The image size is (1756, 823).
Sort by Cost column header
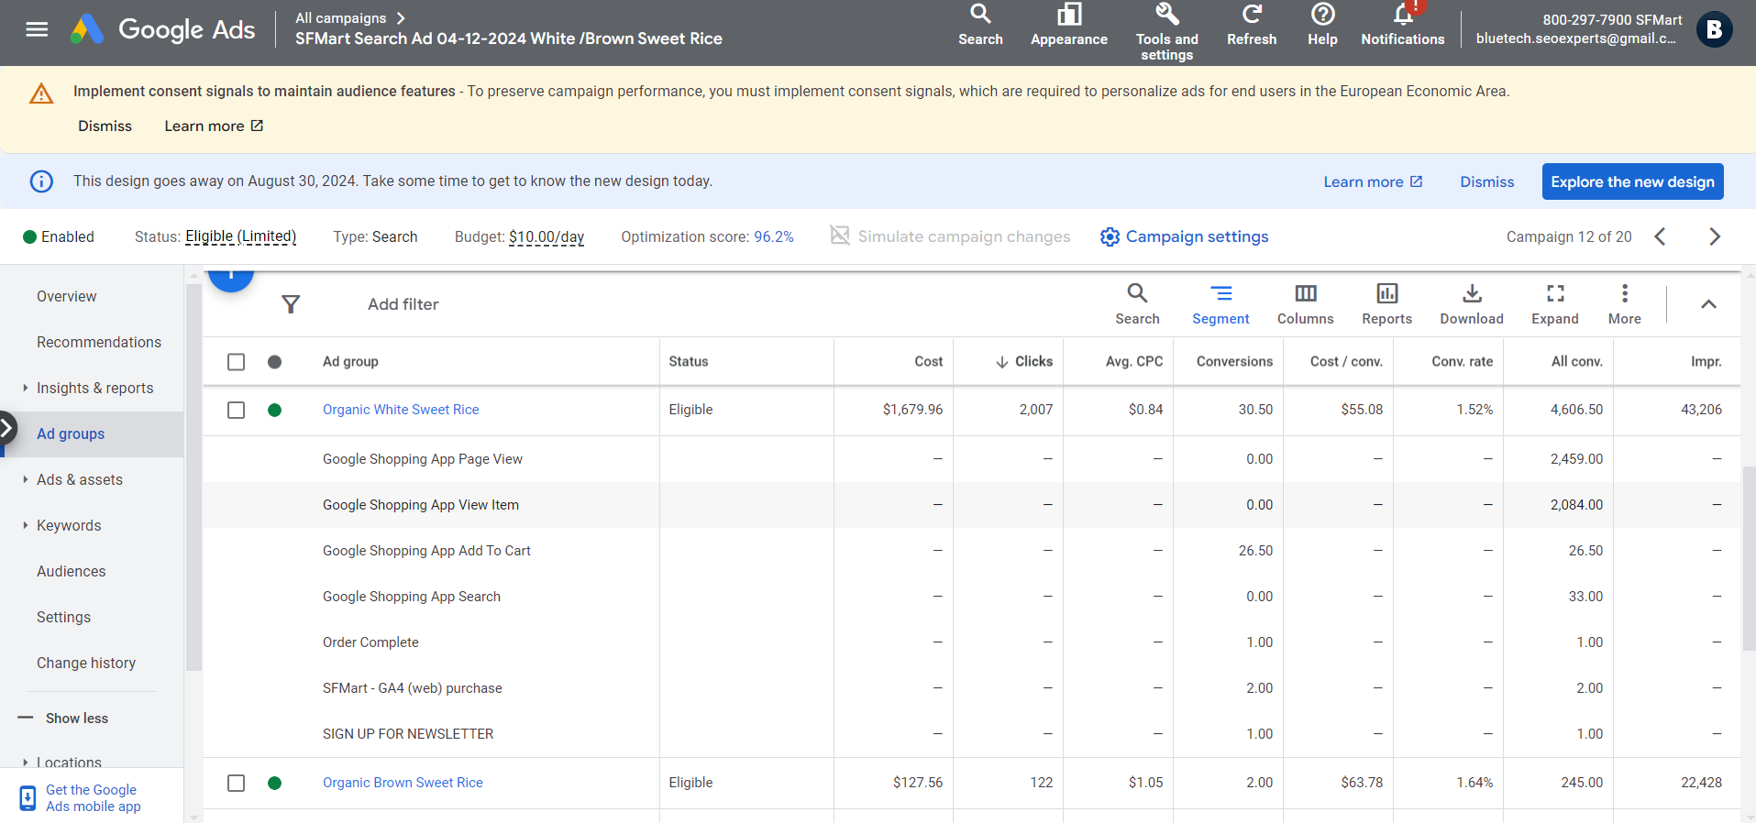point(928,362)
